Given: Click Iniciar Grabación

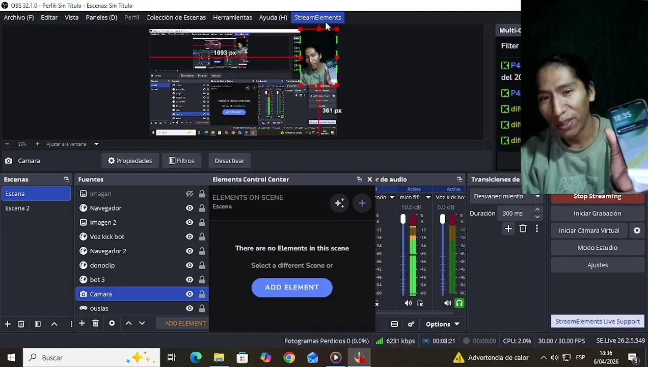Looking at the screenshot, I should point(597,214).
